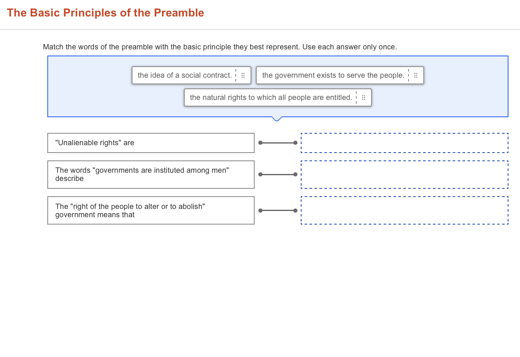This screenshot has width=520, height=357.
Task: Click the drag grip on "the idea of a social contract"
Action: pos(243,75)
